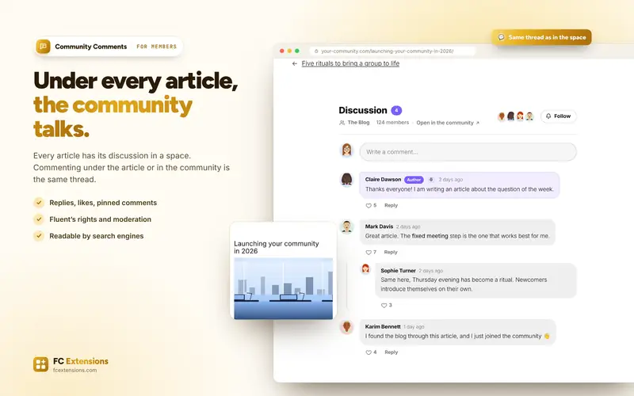Reply to Mark Davis's comment

[391, 252]
